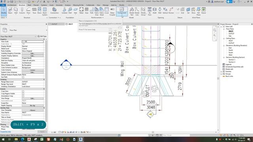Open the Properties help link
This screenshot has width=253, height=142.
pyautogui.click(x=6, y=132)
